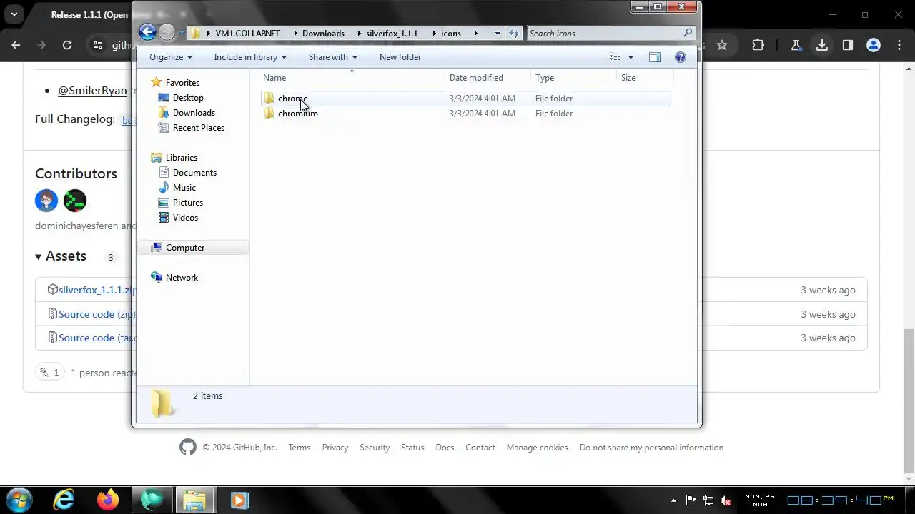Select Pictures library

coord(187,203)
